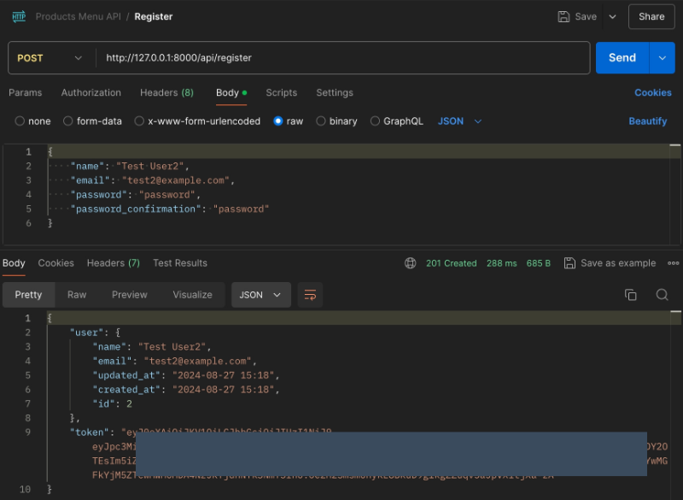
Task: Open the response more options ellipsis
Action: coord(674,263)
